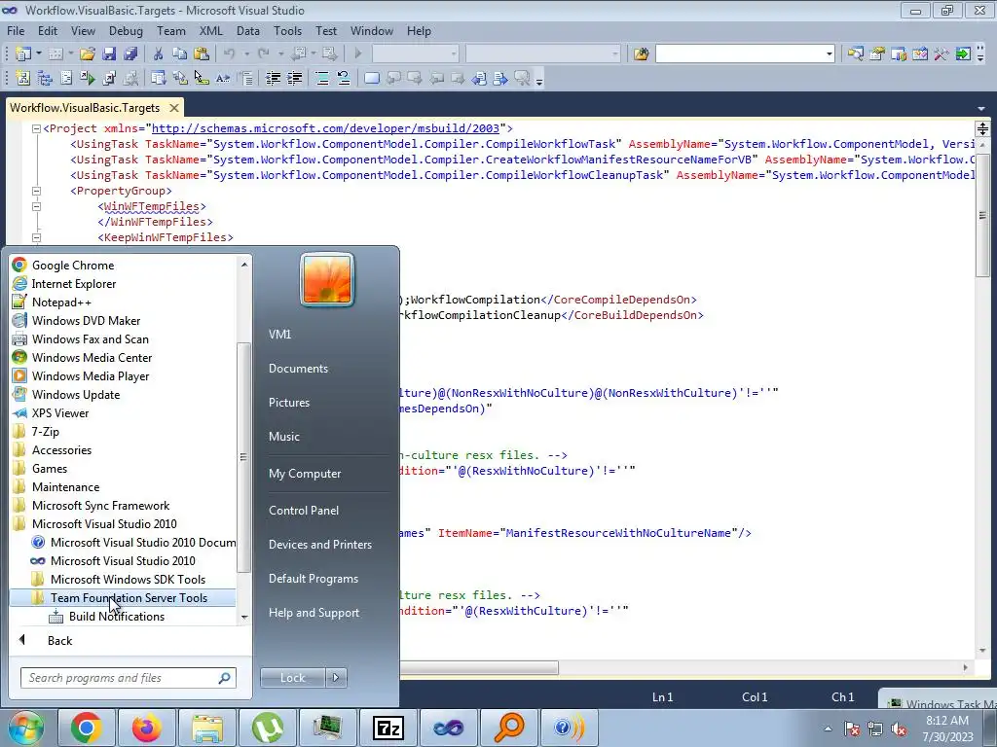Click the Open File folder icon
997x747 pixels.
(x=87, y=54)
